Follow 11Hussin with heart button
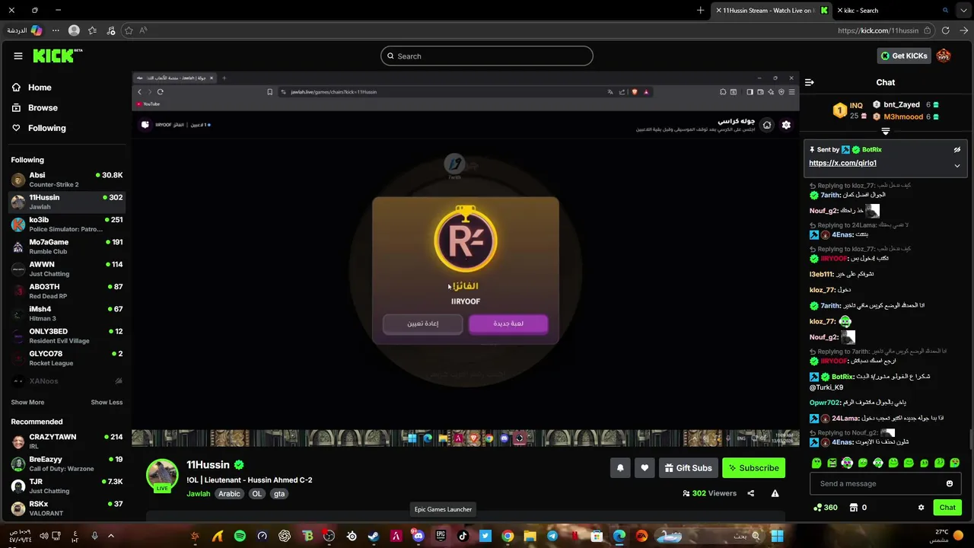The width and height of the screenshot is (974, 548). point(645,468)
